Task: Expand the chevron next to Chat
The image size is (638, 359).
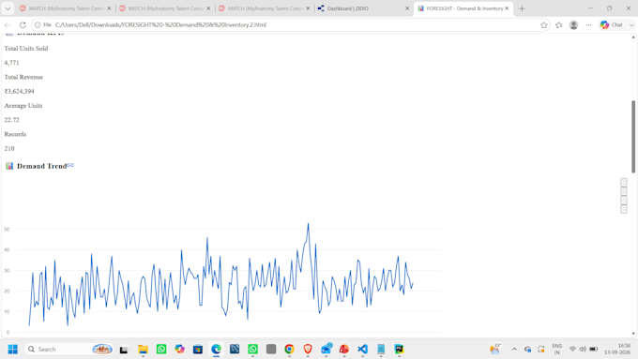Action: (631, 24)
